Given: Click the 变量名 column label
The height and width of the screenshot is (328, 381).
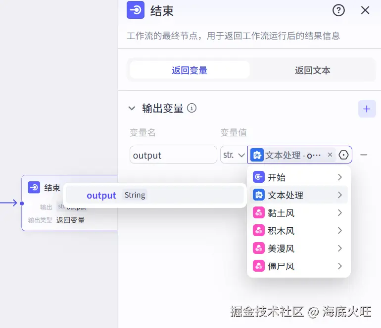Looking at the screenshot, I should 143,133.
